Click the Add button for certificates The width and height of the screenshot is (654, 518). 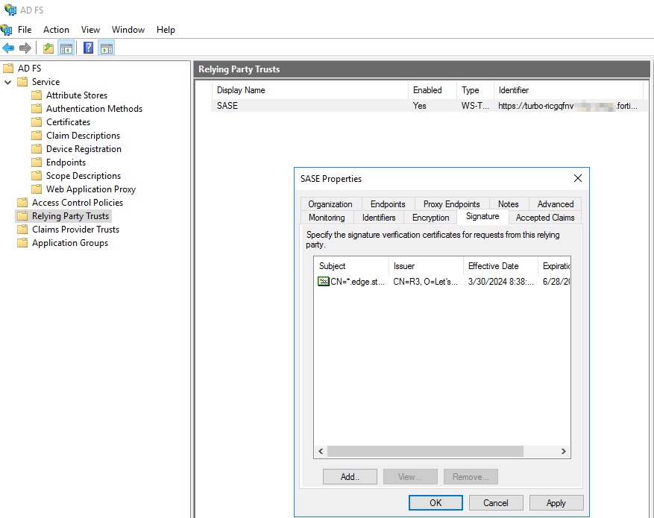click(x=350, y=477)
